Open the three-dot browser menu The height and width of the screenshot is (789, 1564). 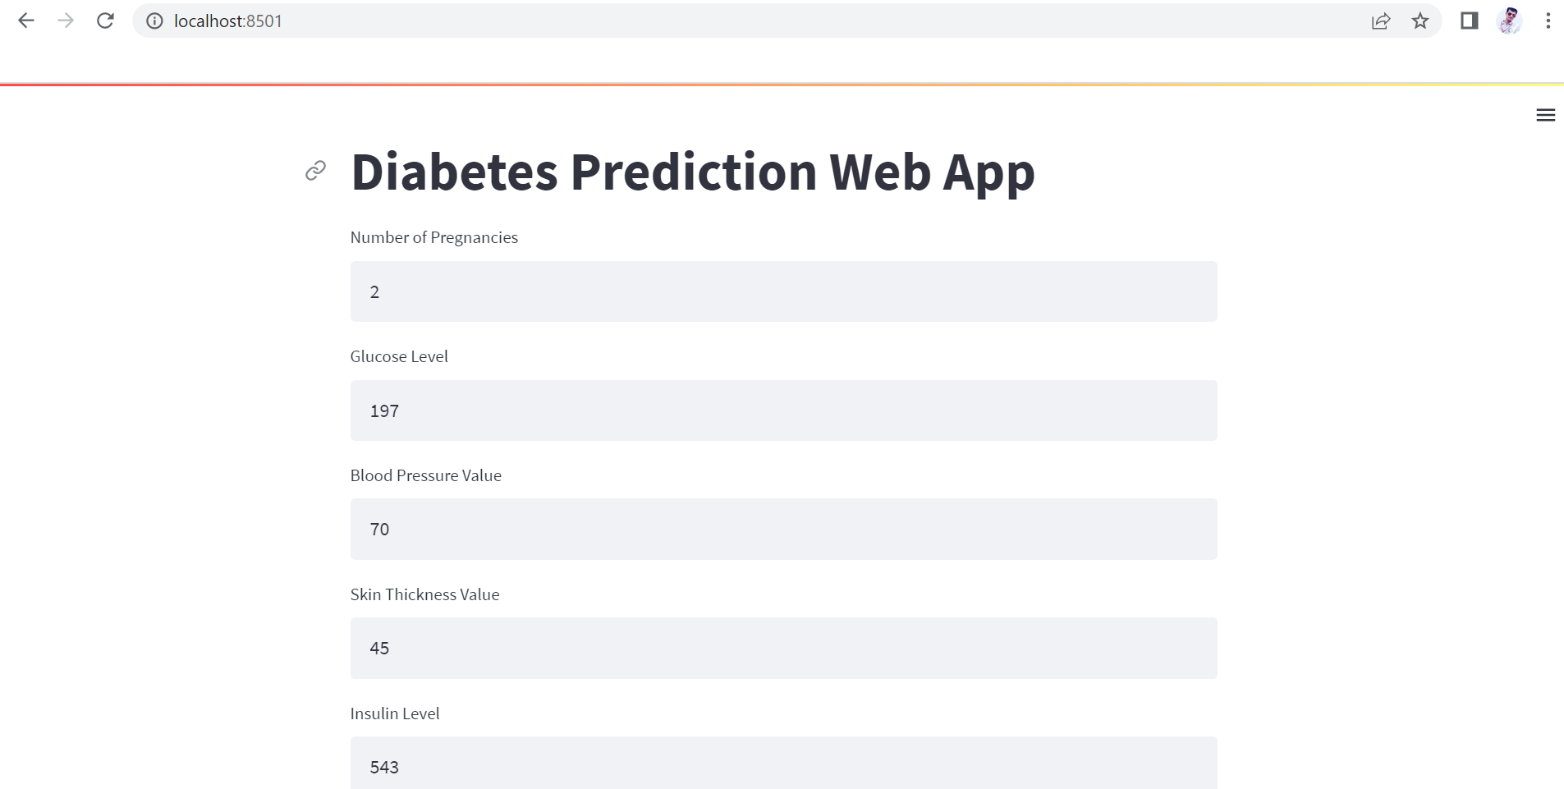[1548, 21]
